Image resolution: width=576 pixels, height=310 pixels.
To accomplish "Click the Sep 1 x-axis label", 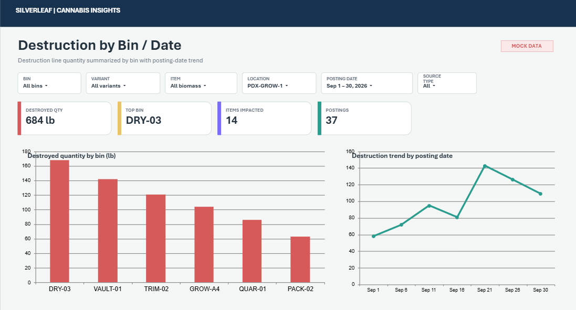I will click(x=373, y=290).
